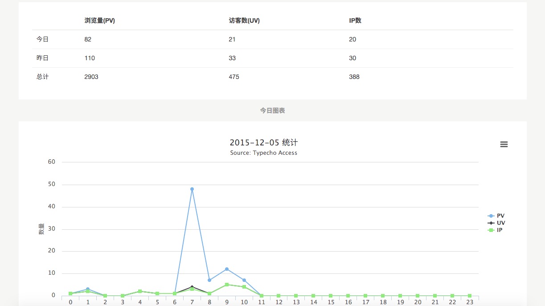This screenshot has height=306, width=545.
Task: Click the UV diamond marker at hour 7
Action: 192,286
